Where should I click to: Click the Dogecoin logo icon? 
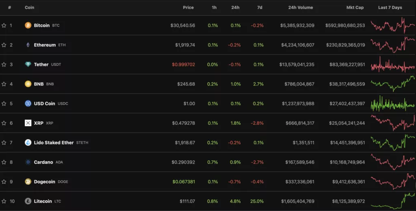click(x=28, y=182)
